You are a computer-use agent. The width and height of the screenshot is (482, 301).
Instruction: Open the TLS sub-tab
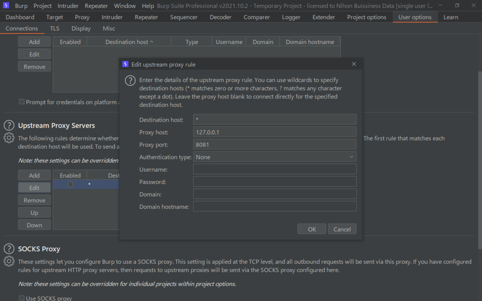pyautogui.click(x=55, y=28)
